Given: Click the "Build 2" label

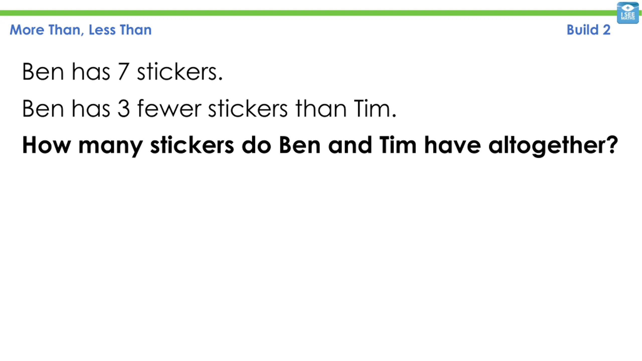Looking at the screenshot, I should point(588,30).
